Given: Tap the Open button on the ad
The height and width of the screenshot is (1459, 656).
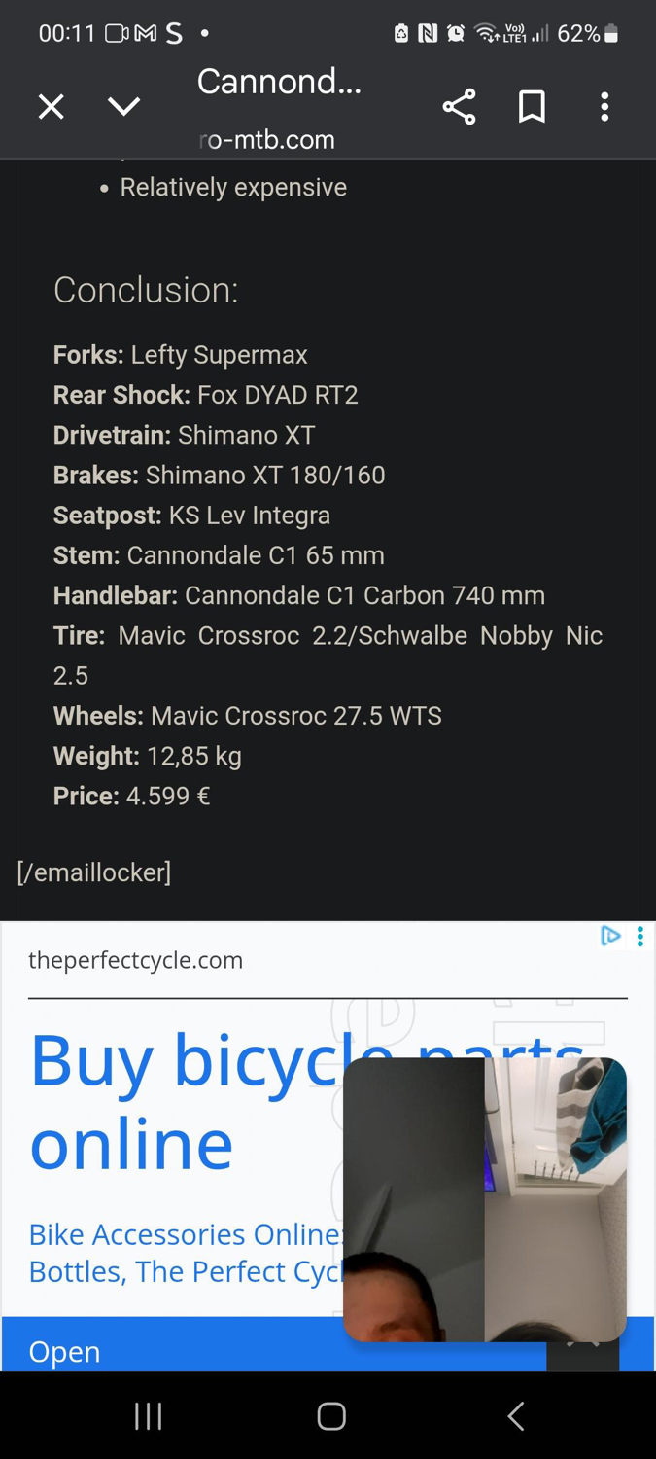Looking at the screenshot, I should [63, 1351].
